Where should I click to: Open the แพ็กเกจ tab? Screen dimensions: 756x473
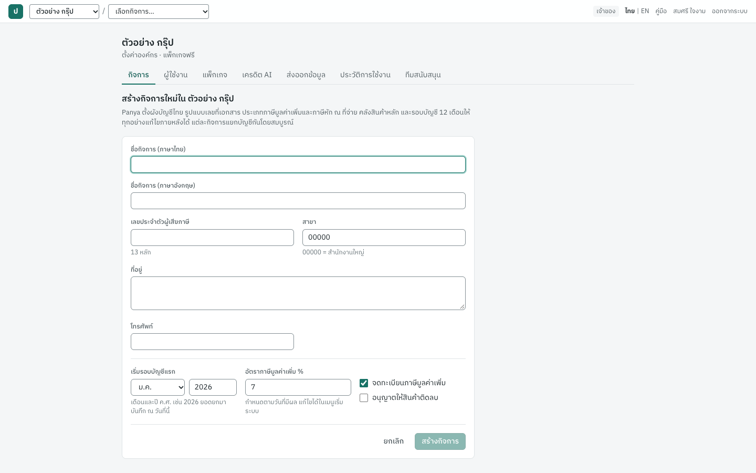pos(215,75)
